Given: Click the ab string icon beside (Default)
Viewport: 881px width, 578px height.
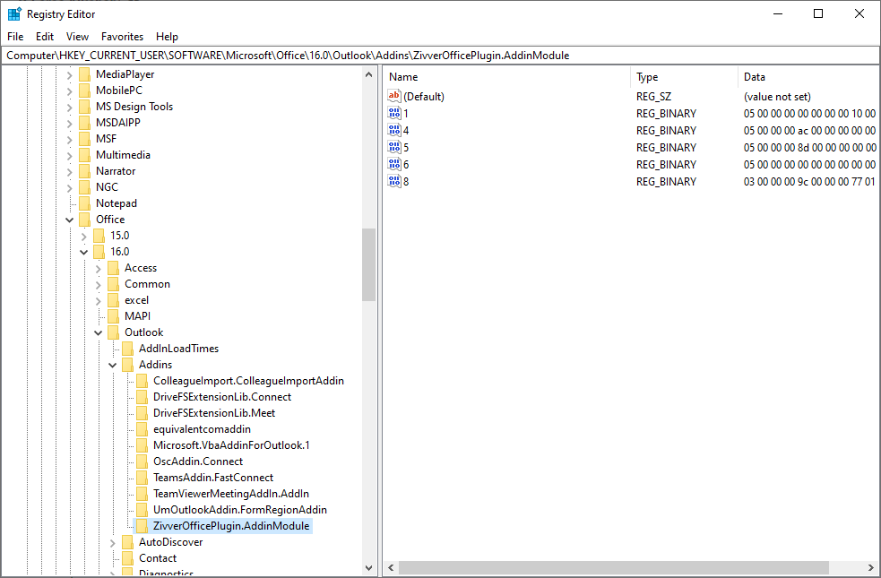Looking at the screenshot, I should 394,96.
